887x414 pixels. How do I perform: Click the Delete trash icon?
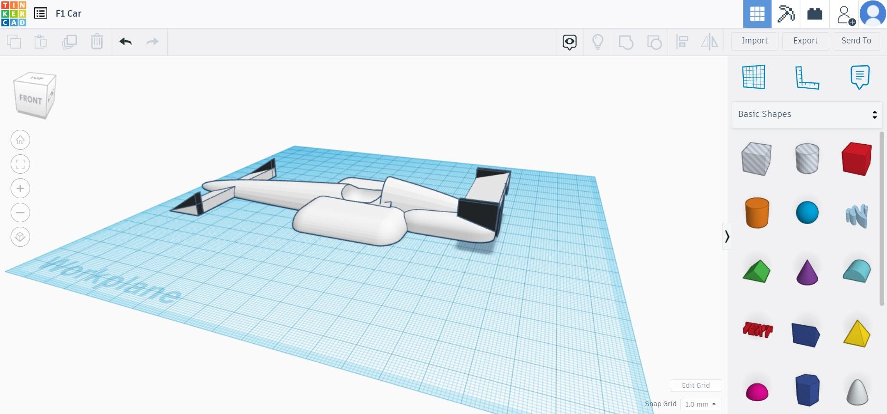(x=97, y=42)
